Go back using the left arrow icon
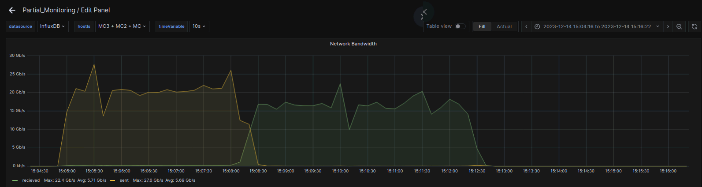This screenshot has height=187, width=702. tap(12, 10)
